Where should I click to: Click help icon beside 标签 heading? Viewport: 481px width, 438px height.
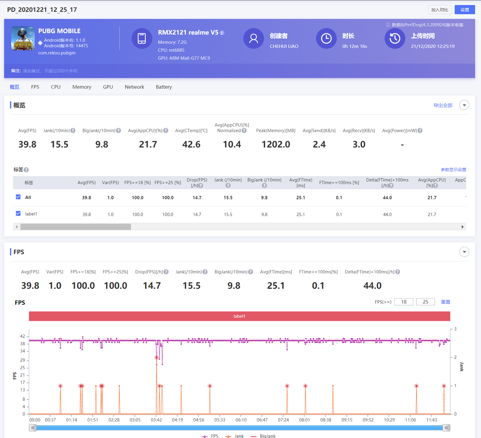pos(26,170)
